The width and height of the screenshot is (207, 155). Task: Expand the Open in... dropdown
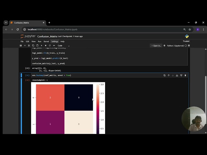point(156,46)
